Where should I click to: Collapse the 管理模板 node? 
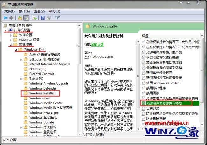pyautogui.click(x=11, y=45)
